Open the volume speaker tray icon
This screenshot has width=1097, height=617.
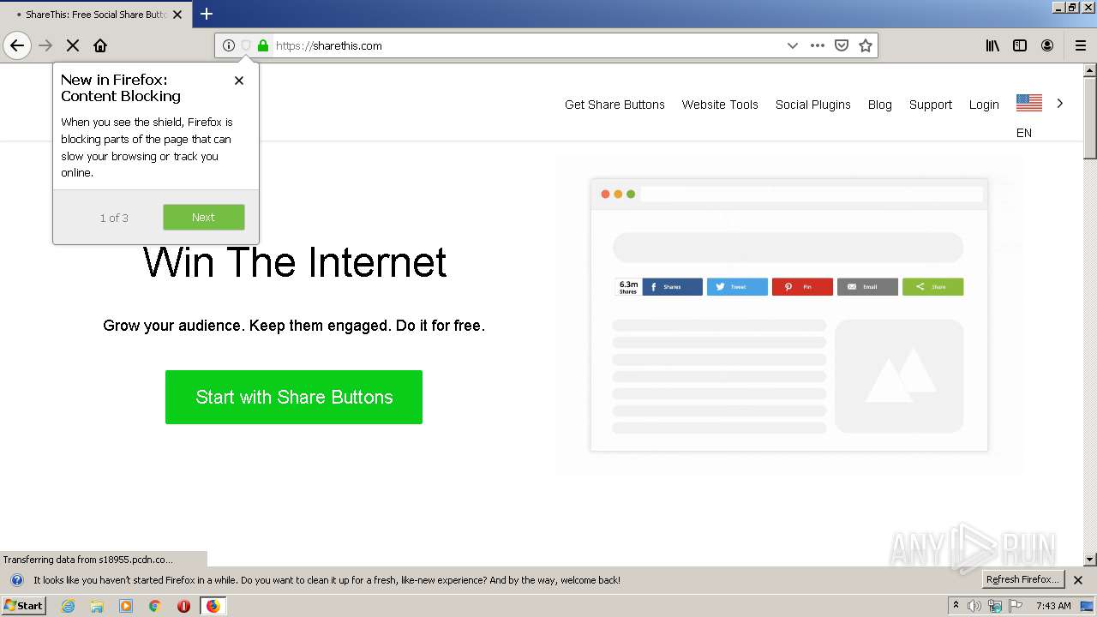click(974, 606)
